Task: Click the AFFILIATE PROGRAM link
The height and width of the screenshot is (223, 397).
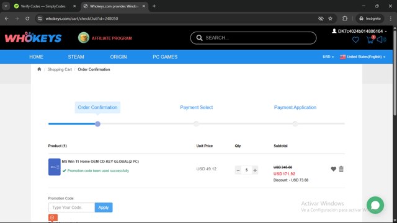Action: (112, 38)
